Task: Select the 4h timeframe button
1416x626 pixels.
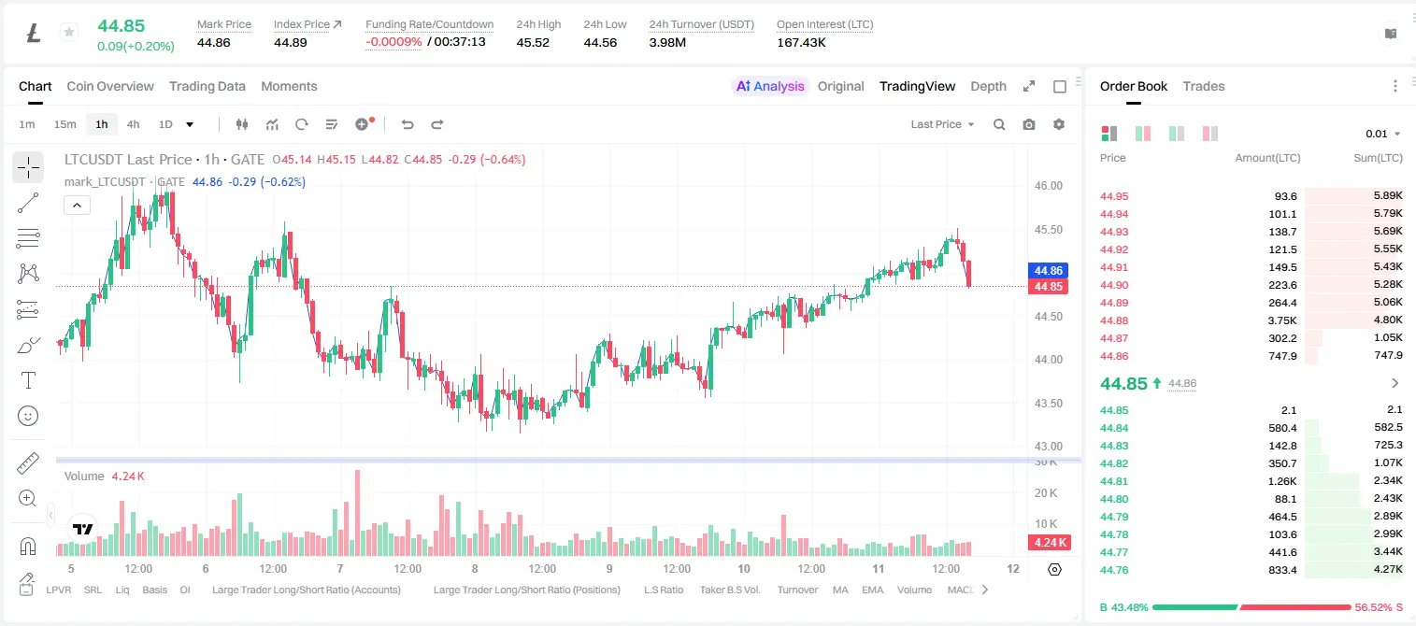Action: (x=134, y=124)
